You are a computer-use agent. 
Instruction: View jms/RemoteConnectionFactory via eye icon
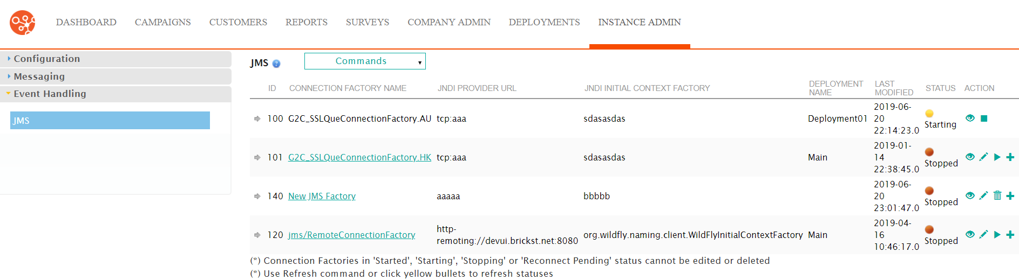970,234
